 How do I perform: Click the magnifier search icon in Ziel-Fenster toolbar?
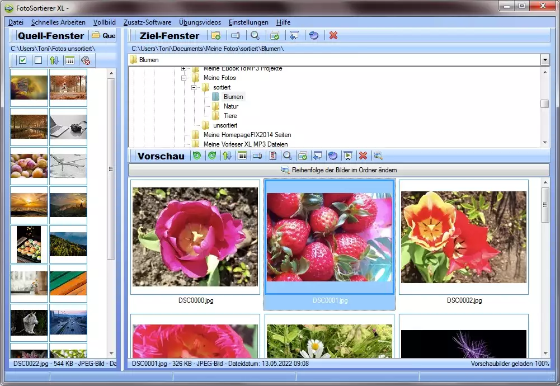tap(255, 36)
